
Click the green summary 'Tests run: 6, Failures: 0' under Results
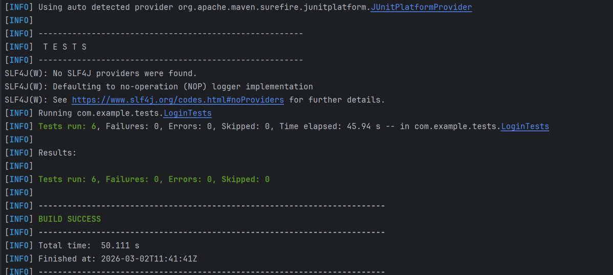[154, 179]
